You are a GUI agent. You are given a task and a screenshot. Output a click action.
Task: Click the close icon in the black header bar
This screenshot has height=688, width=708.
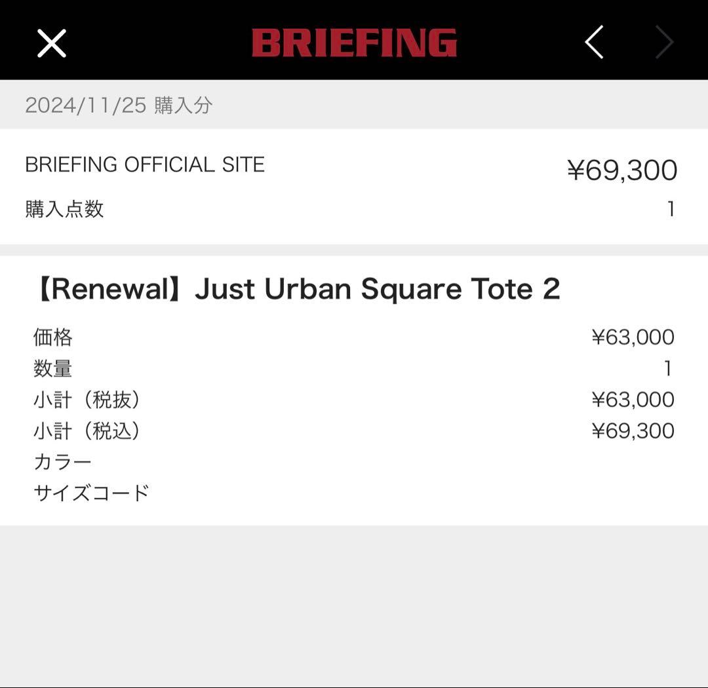pos(51,43)
